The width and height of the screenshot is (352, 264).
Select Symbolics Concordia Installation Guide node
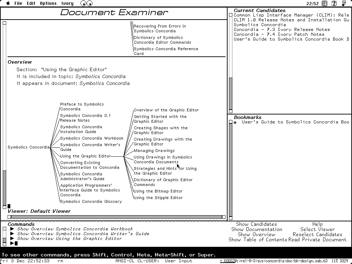(x=81, y=129)
